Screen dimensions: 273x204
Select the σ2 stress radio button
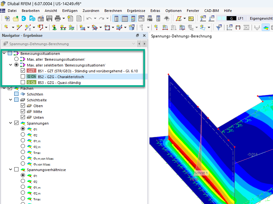pos(22,135)
